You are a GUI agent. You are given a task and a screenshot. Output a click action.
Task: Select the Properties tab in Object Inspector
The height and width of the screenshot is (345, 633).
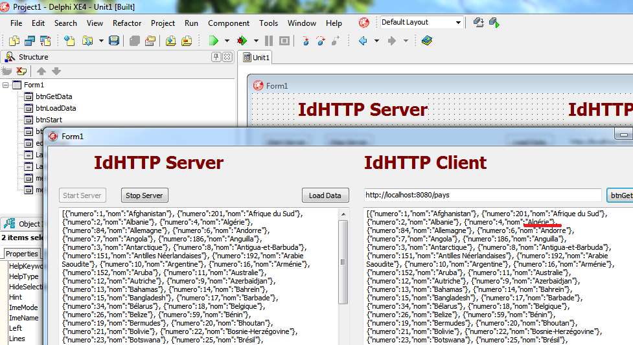(22, 254)
